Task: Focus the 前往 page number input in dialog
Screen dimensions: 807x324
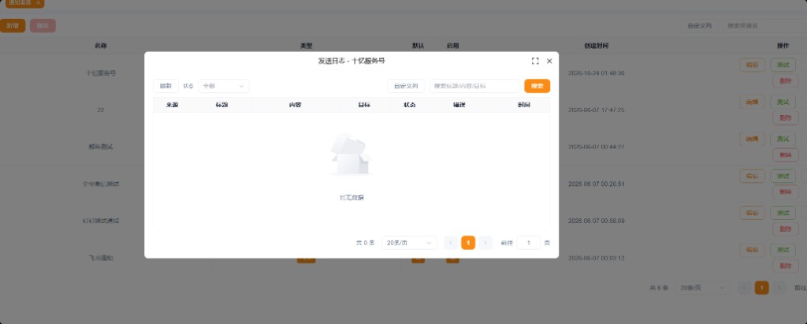Action: click(x=529, y=243)
